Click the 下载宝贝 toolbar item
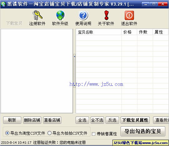 14,23
